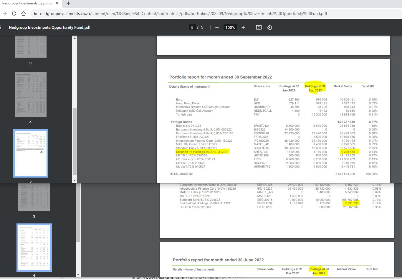Reload the PDF page

point(14,14)
